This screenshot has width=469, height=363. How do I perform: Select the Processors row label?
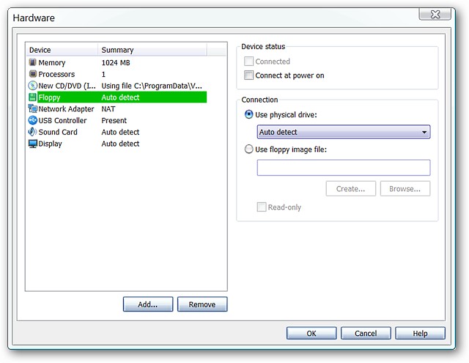click(56, 74)
